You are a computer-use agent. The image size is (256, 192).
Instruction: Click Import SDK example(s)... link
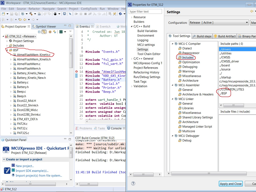(32, 171)
